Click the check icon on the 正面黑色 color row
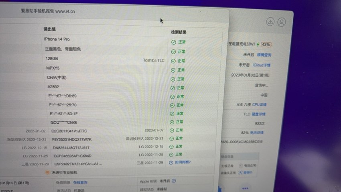The height and width of the screenshot is (192, 341). tap(173, 52)
